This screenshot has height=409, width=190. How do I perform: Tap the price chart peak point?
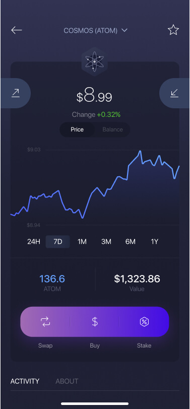(140, 151)
